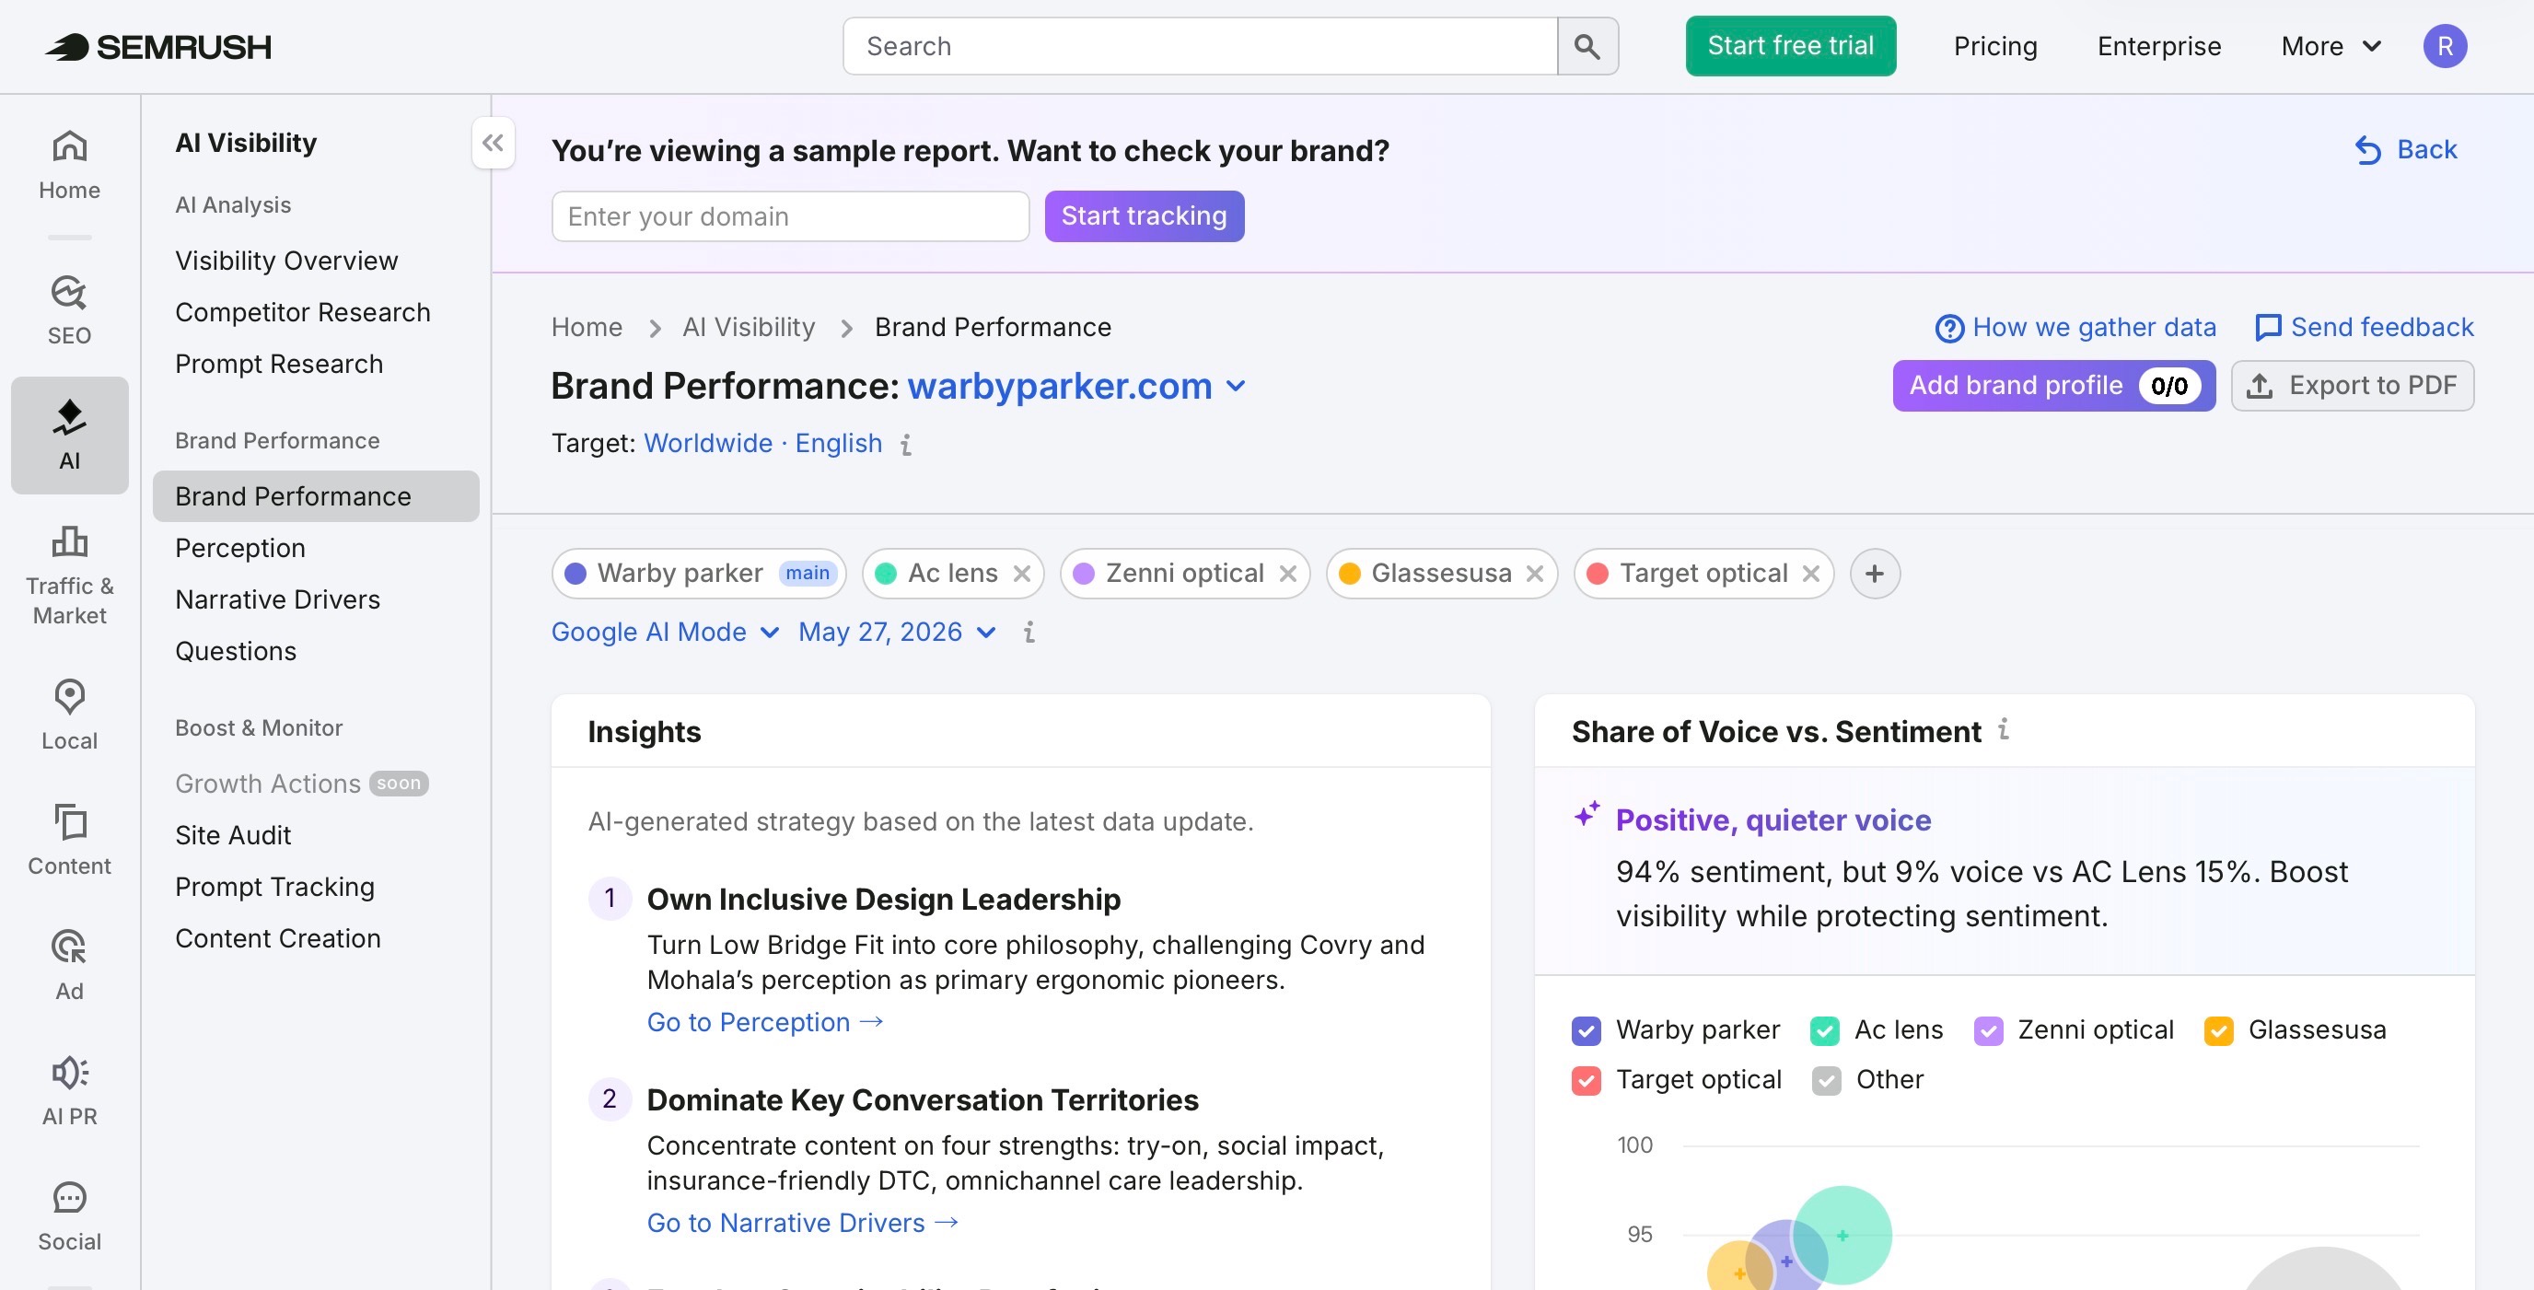The height and width of the screenshot is (1290, 2534).
Task: Open Enterprise in top navigation
Action: coord(2158,46)
